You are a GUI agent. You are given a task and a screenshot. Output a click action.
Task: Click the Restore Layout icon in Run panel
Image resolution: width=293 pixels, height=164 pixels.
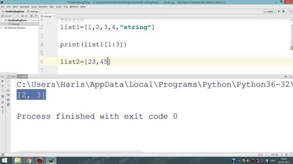tap(3, 97)
